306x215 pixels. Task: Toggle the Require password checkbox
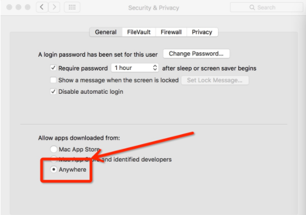click(x=53, y=68)
